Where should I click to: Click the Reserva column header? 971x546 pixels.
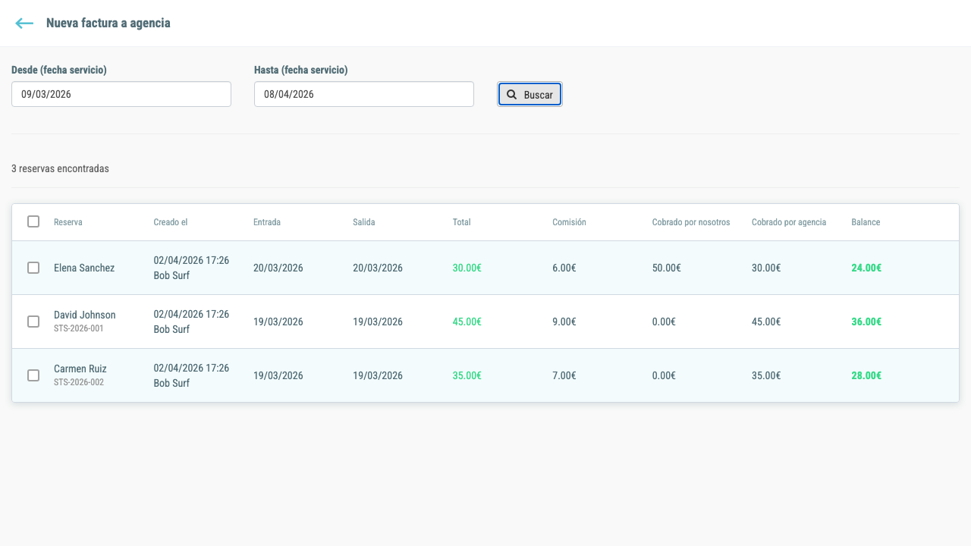(x=68, y=222)
